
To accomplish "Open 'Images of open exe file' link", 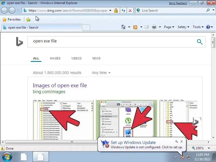I will pyautogui.click(x=60, y=85).
